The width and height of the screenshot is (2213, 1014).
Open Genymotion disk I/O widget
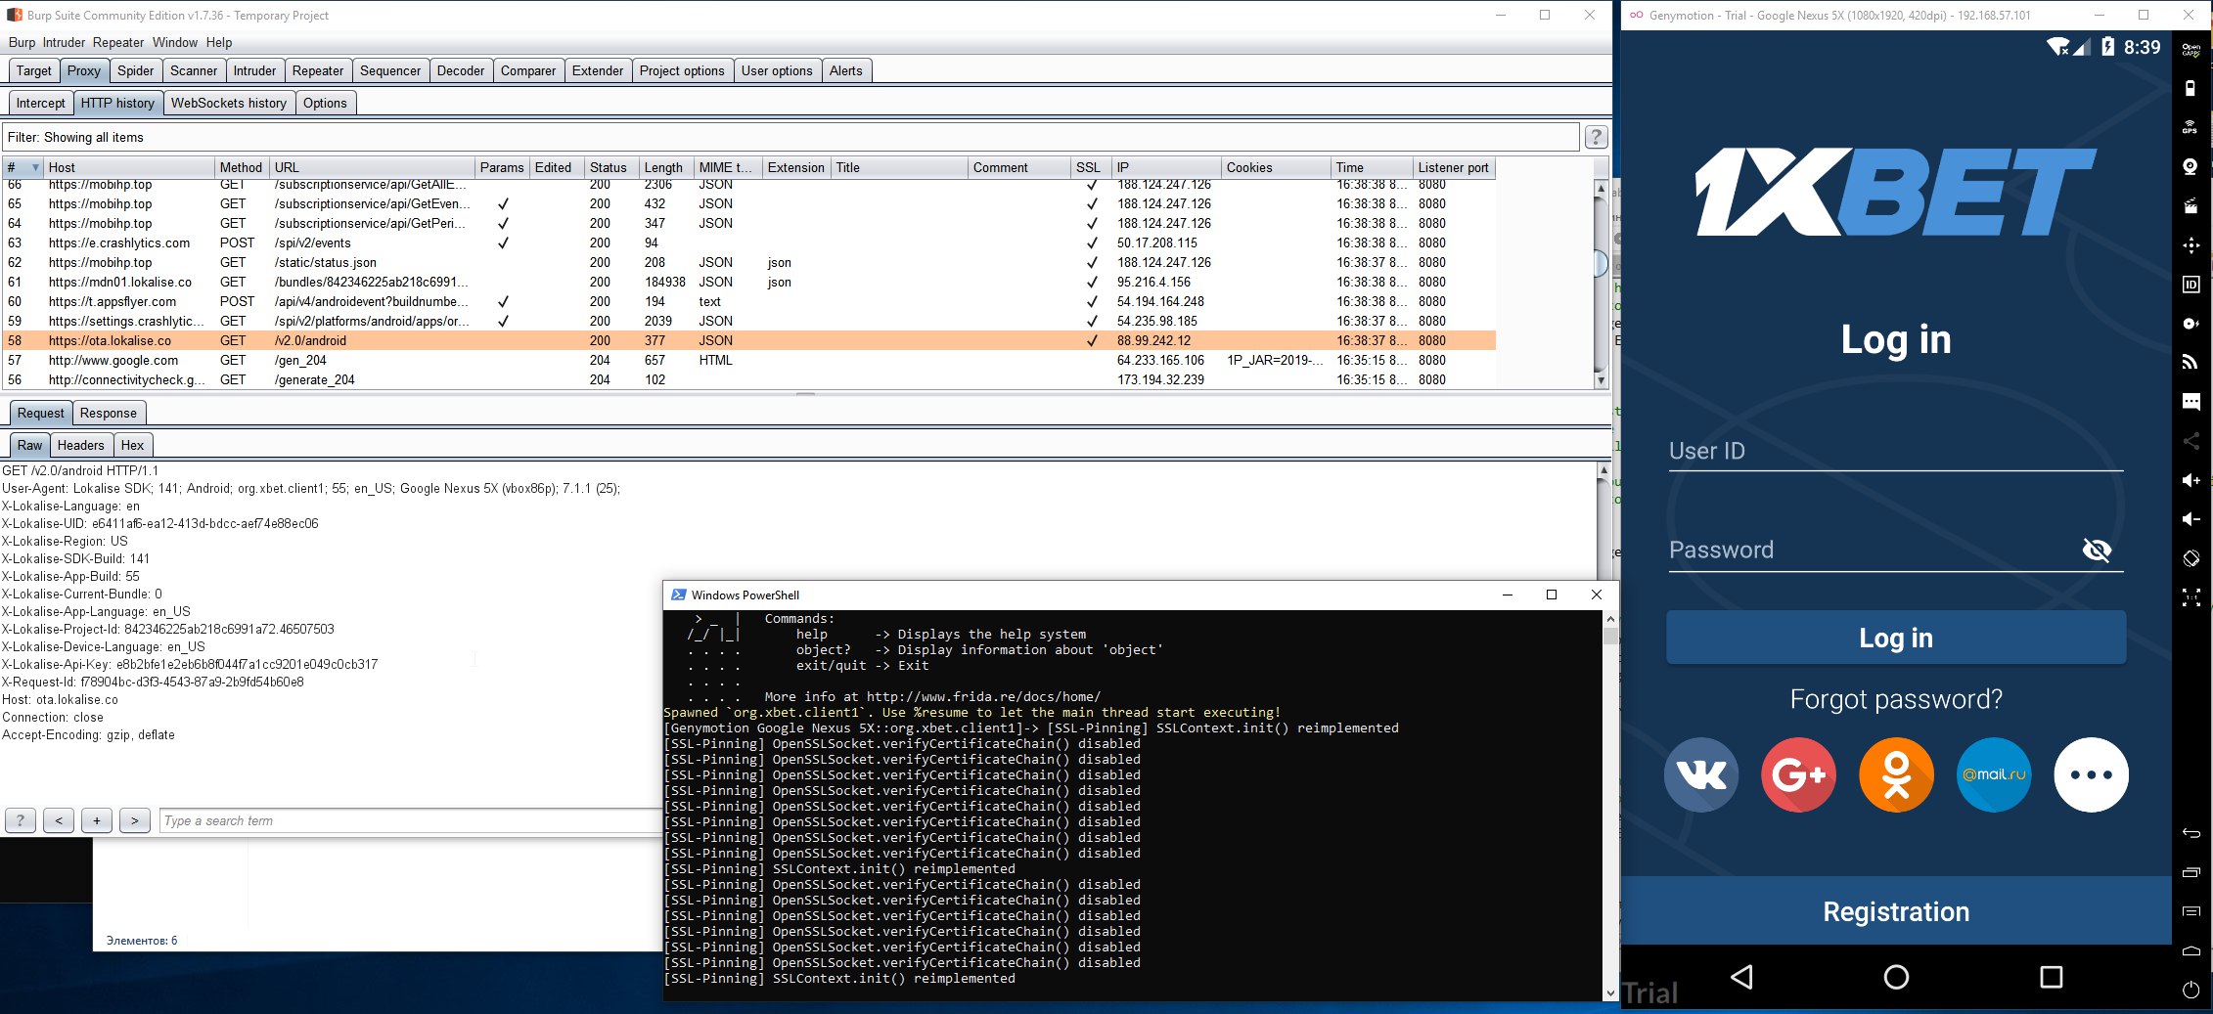2191,324
